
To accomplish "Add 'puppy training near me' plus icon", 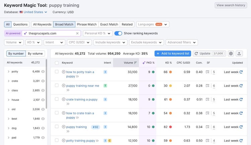I will pyautogui.click(x=64, y=86).
